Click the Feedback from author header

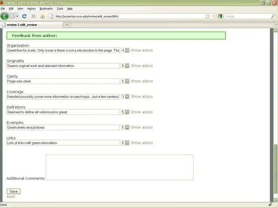coord(116,36)
